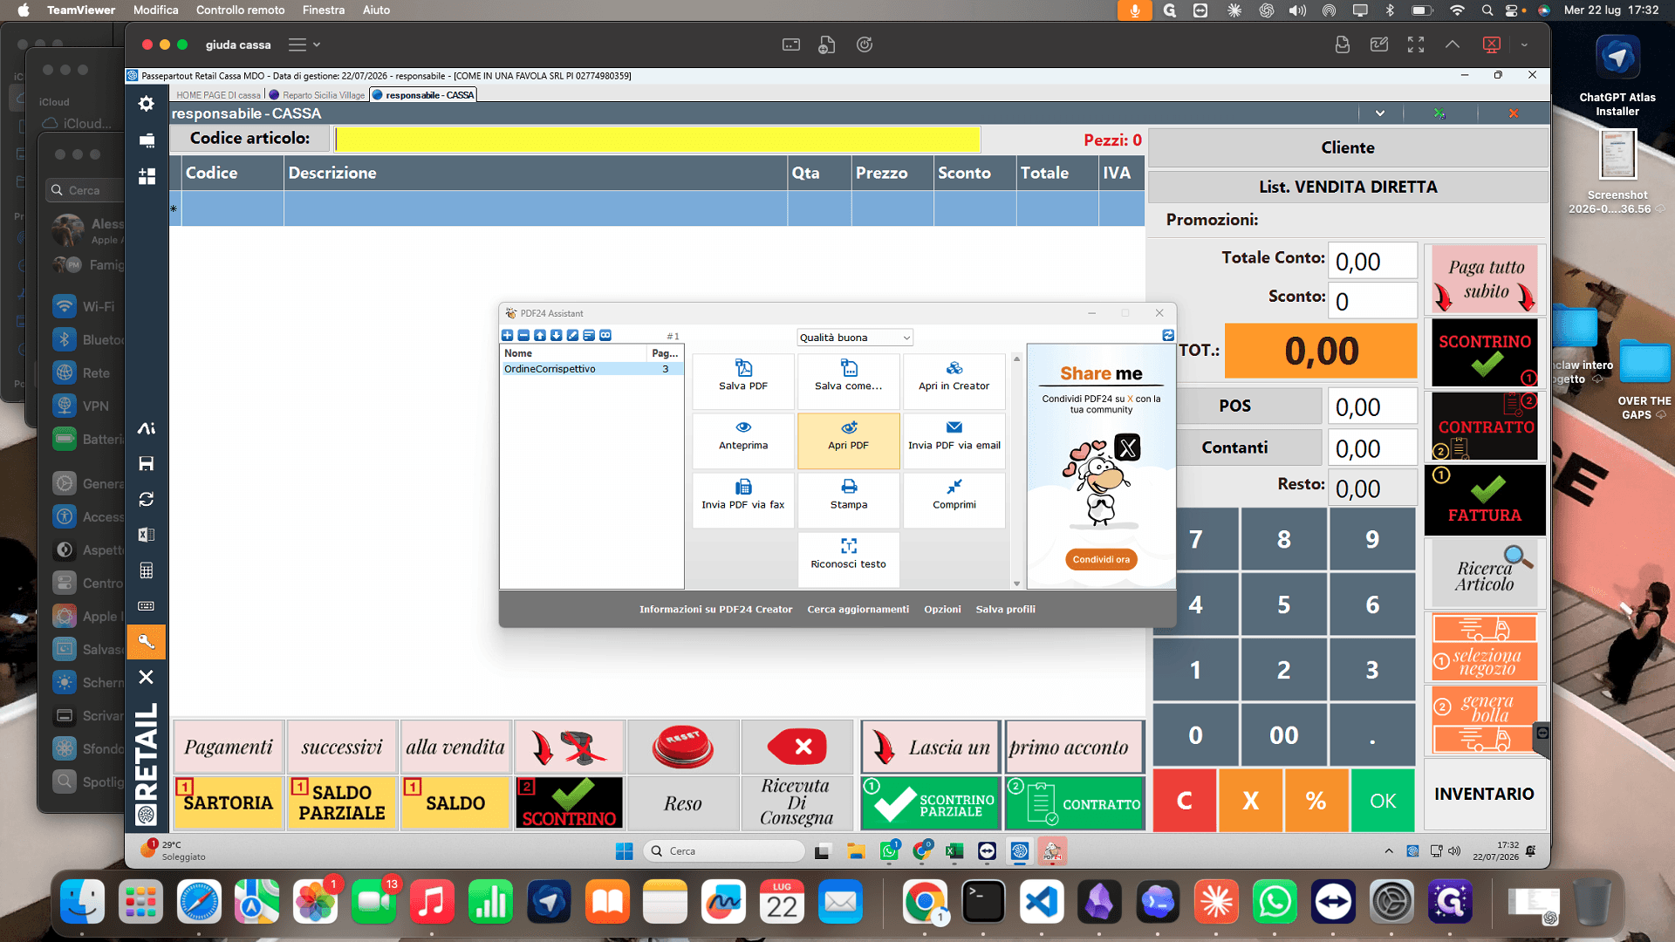Open the Qualità buona quality dropdown

click(x=855, y=338)
